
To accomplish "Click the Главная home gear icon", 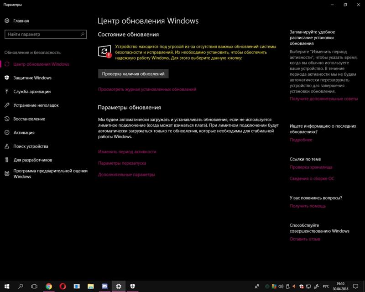I will coord(7,21).
